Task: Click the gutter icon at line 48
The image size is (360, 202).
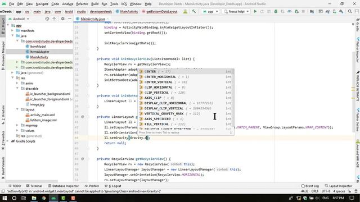Action: 83,159
